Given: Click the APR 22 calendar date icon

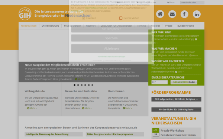Looking at the screenshot, I should pos(156,132).
